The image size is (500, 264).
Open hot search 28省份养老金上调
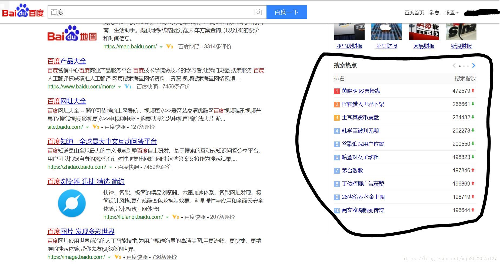pyautogui.click(x=363, y=197)
